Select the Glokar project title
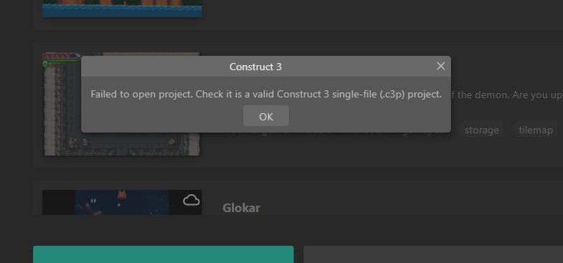This screenshot has width=563, height=263. coord(241,208)
